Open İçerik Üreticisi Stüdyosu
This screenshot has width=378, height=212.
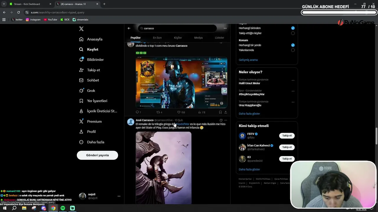pyautogui.click(x=98, y=111)
